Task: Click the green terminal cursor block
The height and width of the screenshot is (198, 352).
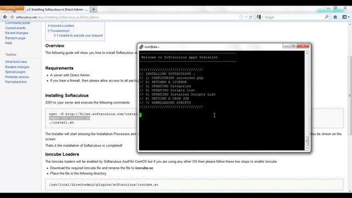Action: [140, 115]
